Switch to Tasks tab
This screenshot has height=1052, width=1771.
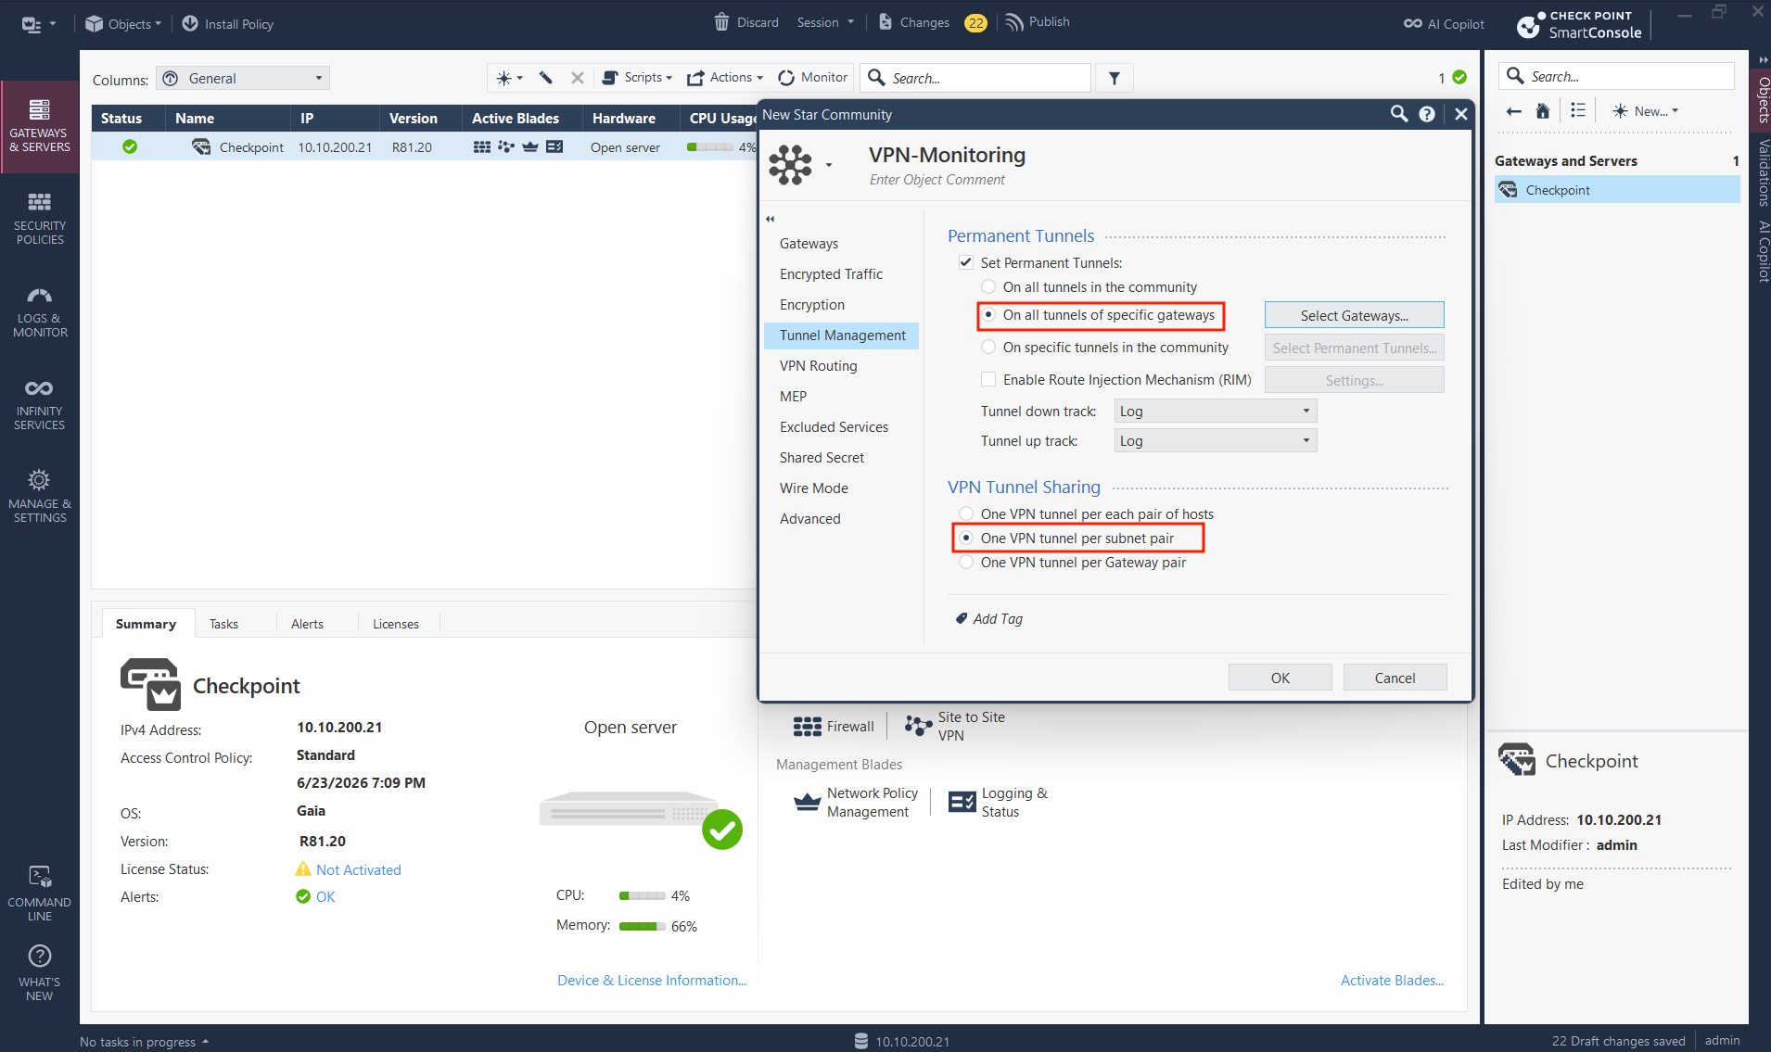tap(223, 624)
